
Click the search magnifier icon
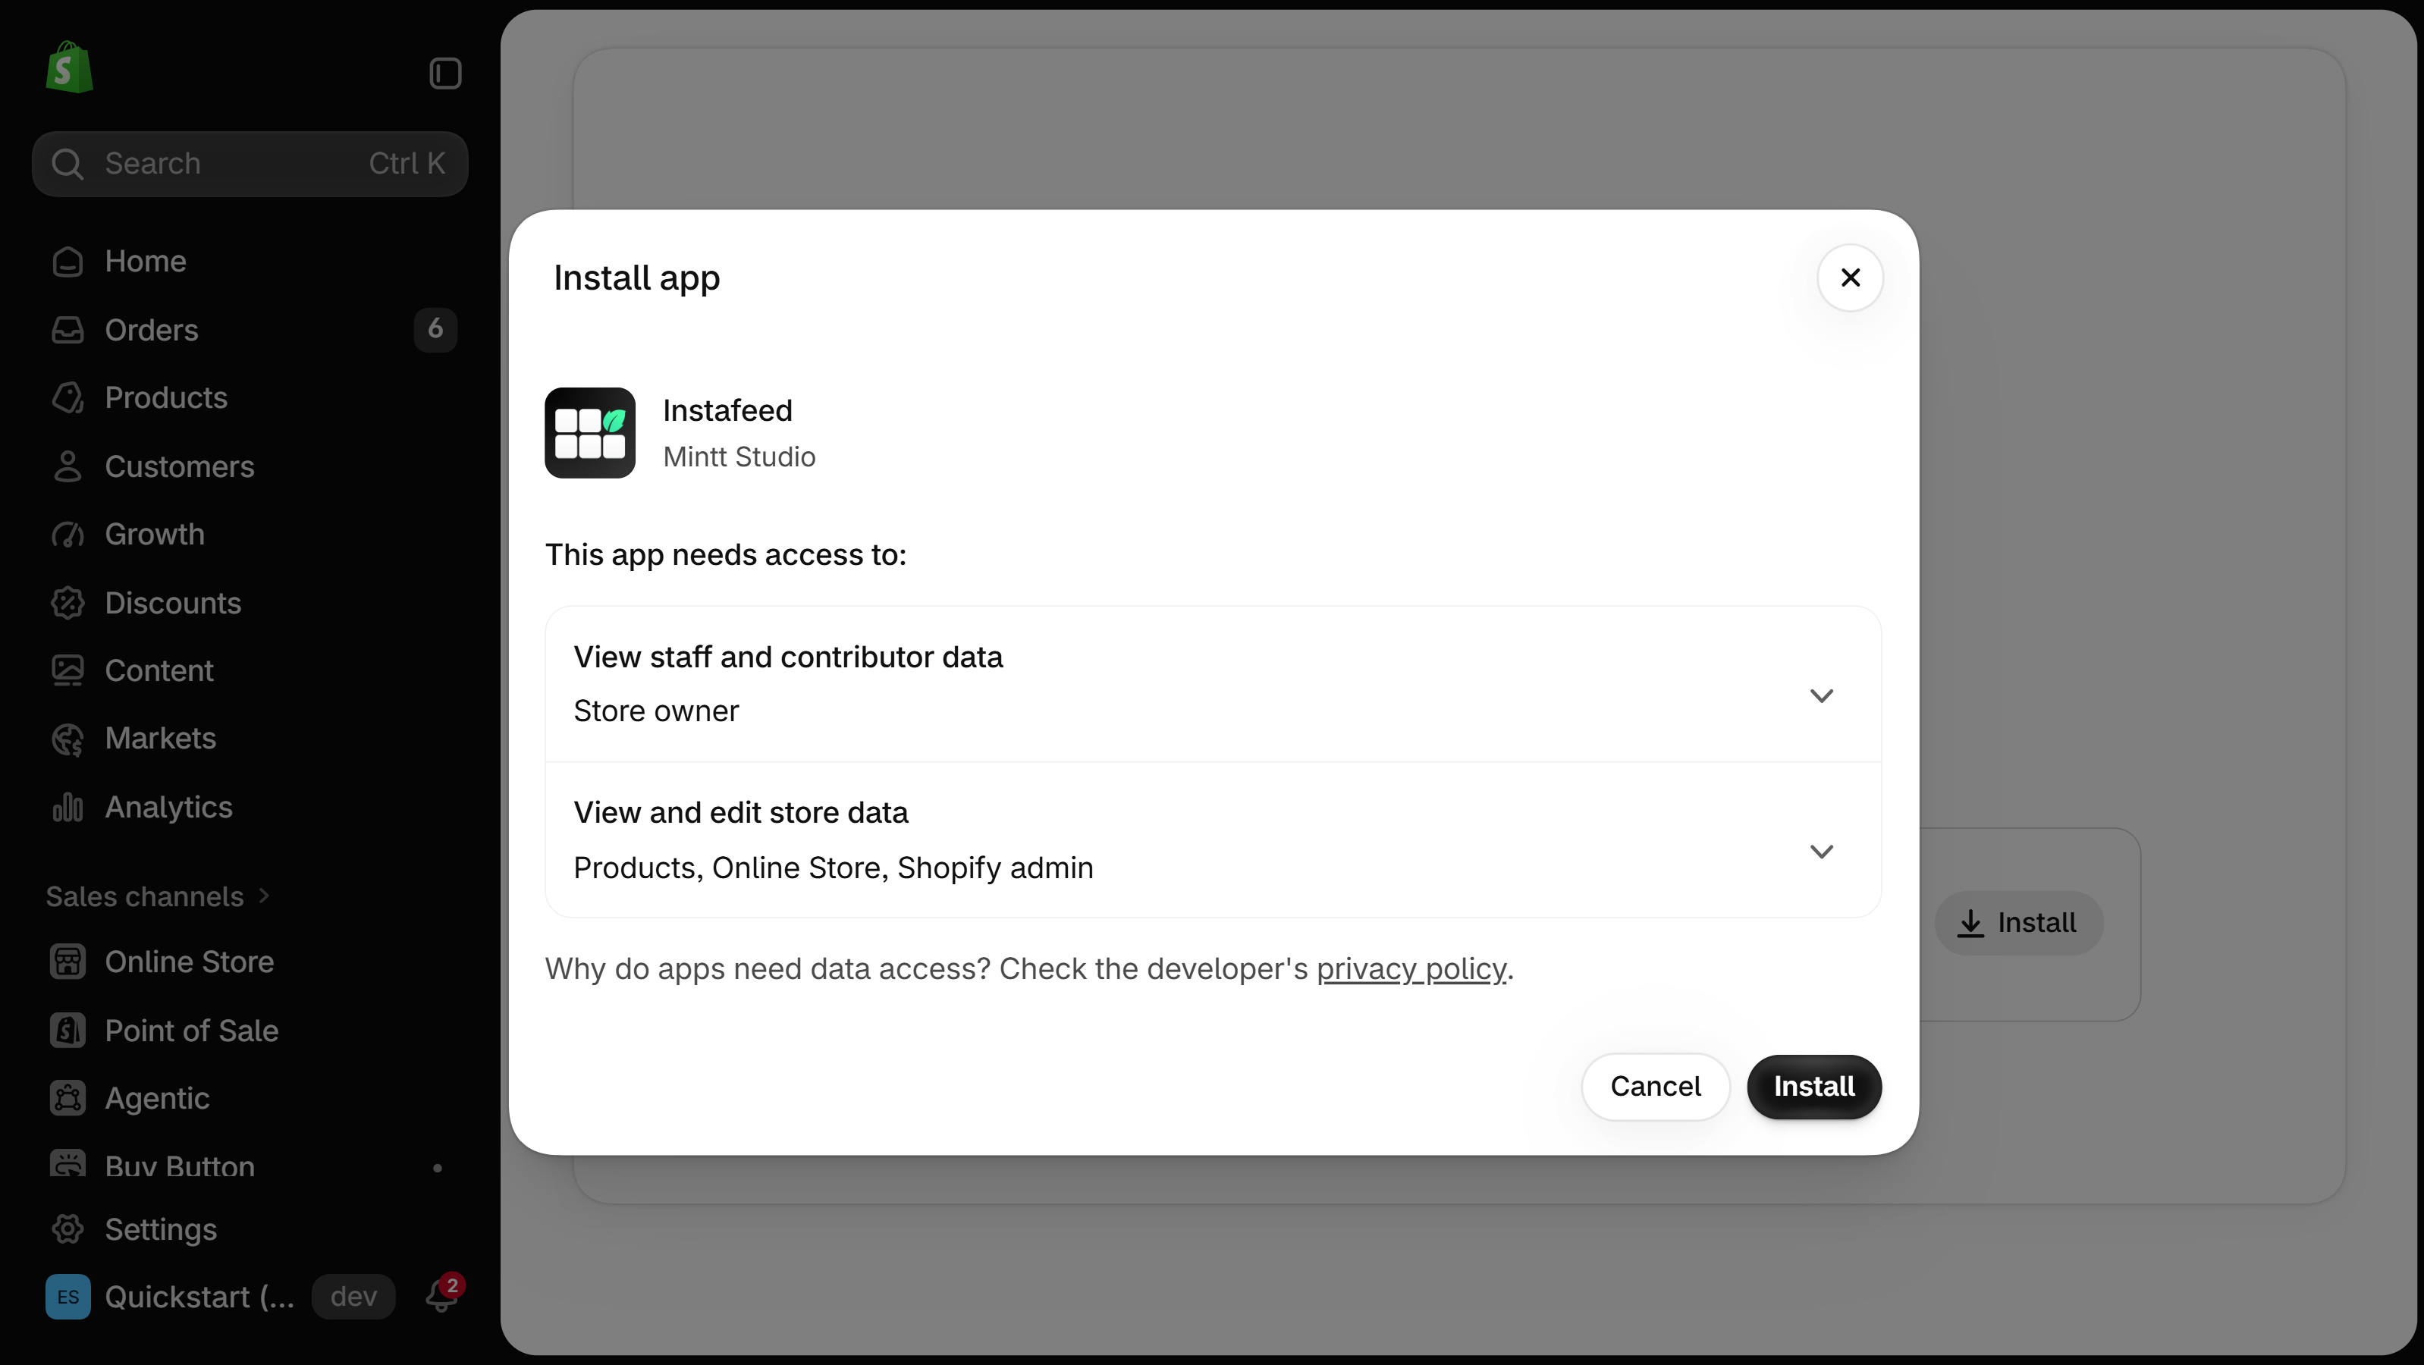click(67, 164)
